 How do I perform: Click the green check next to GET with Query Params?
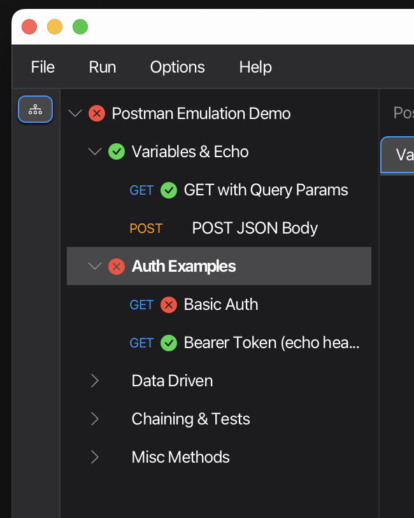point(168,190)
